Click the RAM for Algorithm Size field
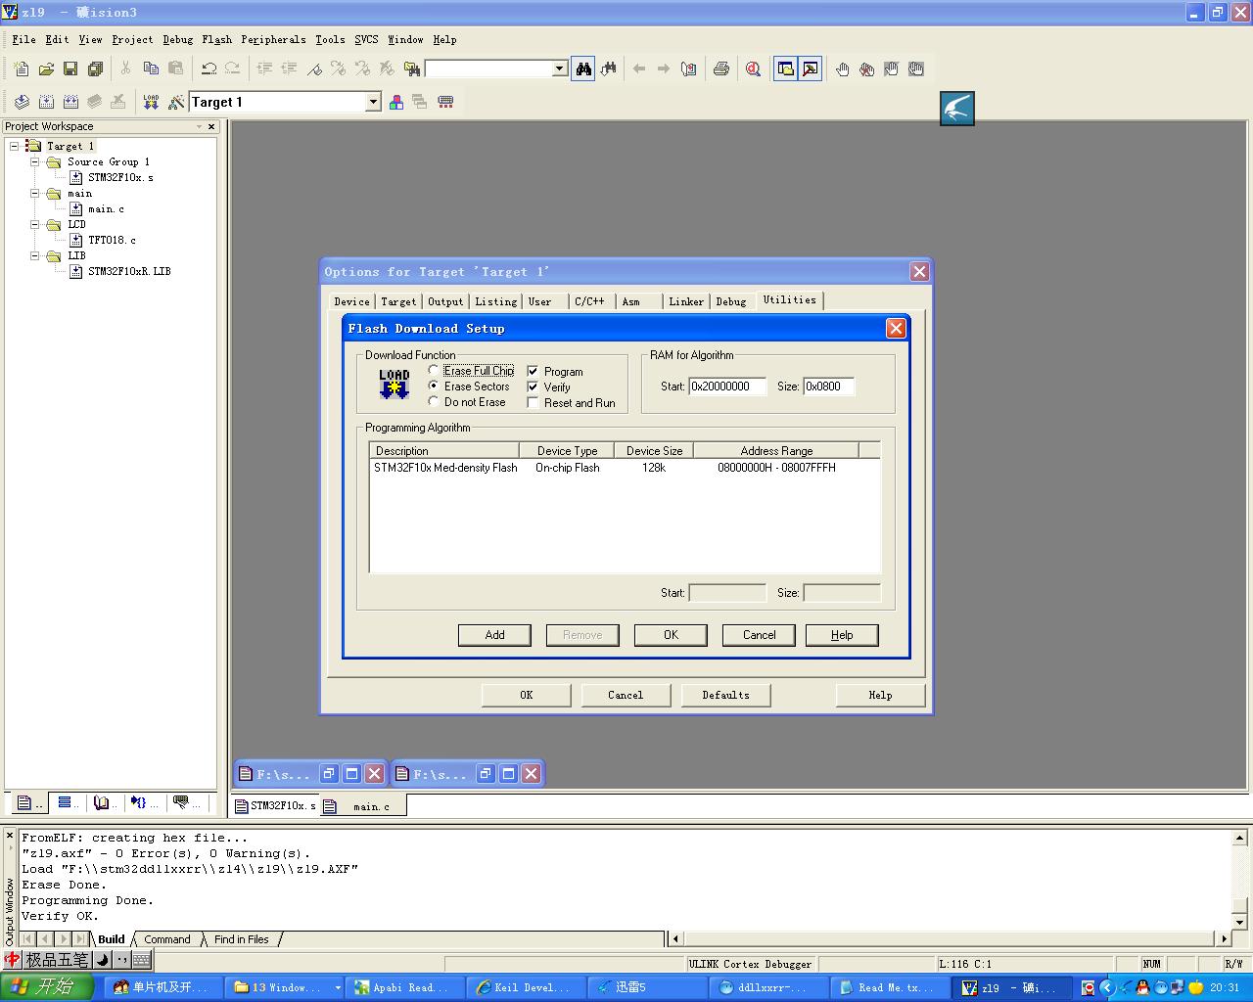1253x1002 pixels. click(x=829, y=387)
